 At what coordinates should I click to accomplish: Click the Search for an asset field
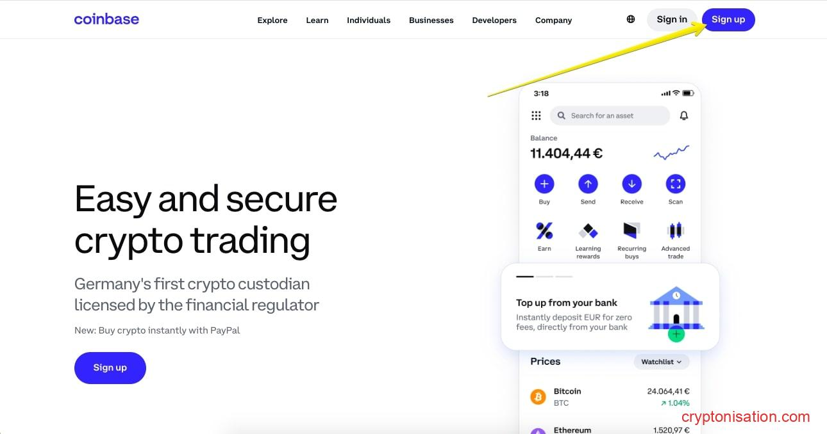610,116
